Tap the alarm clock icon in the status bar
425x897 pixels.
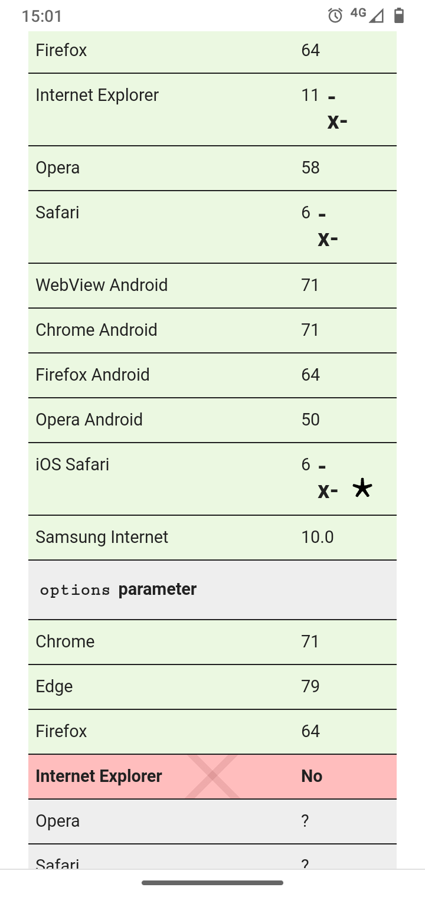(334, 16)
